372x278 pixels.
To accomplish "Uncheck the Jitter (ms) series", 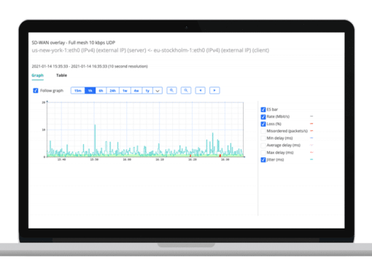I will point(263,159).
